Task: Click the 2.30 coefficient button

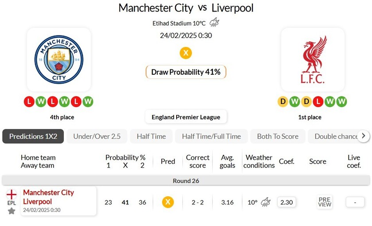Action: coord(287,202)
